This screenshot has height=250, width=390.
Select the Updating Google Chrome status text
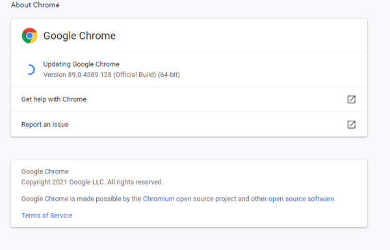coord(81,64)
